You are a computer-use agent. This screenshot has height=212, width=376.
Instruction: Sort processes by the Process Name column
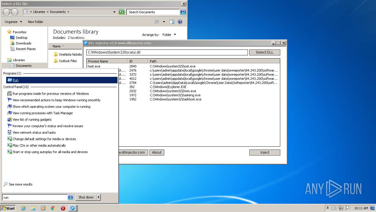click(x=107, y=61)
